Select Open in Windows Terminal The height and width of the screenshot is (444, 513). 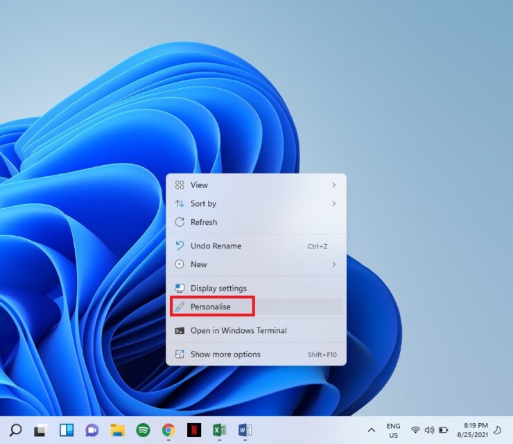click(x=238, y=331)
